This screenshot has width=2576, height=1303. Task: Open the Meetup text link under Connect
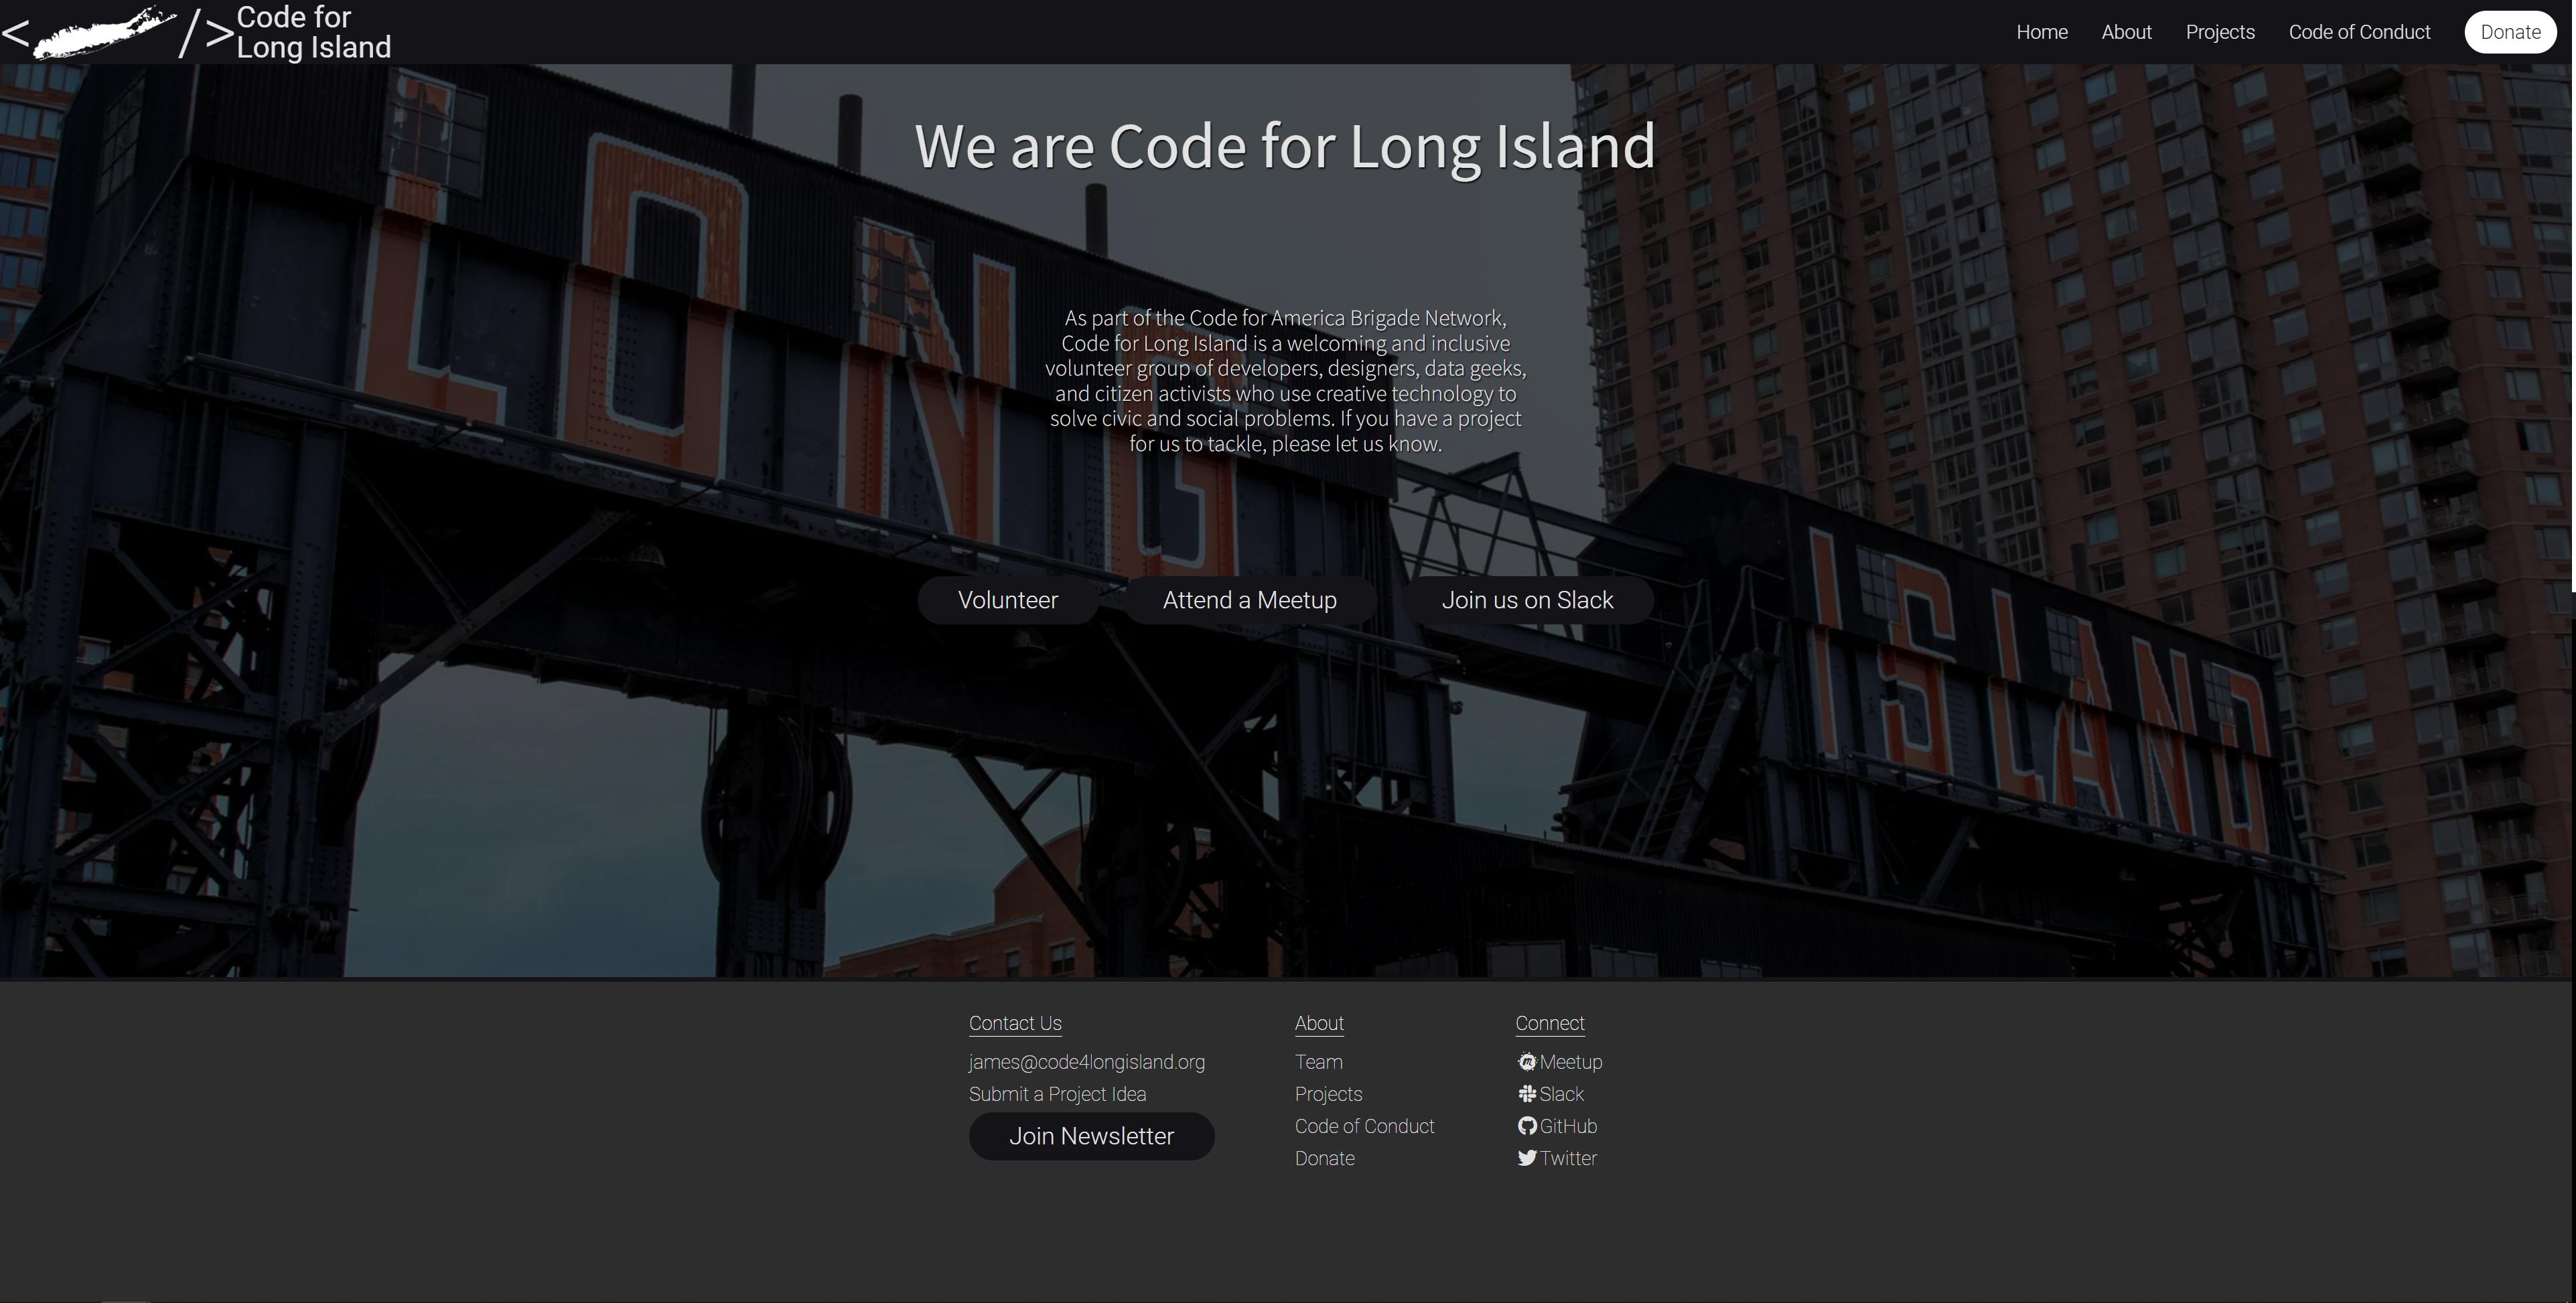(1571, 1062)
